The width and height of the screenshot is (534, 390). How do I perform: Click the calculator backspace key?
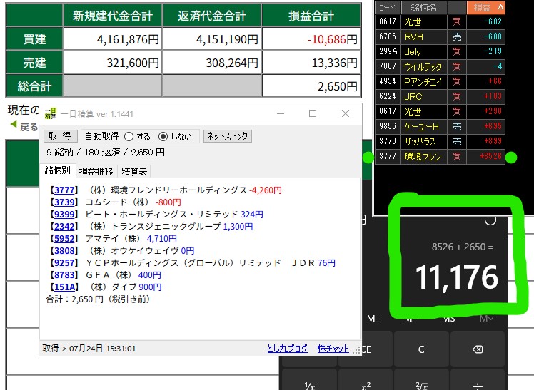[478, 349]
